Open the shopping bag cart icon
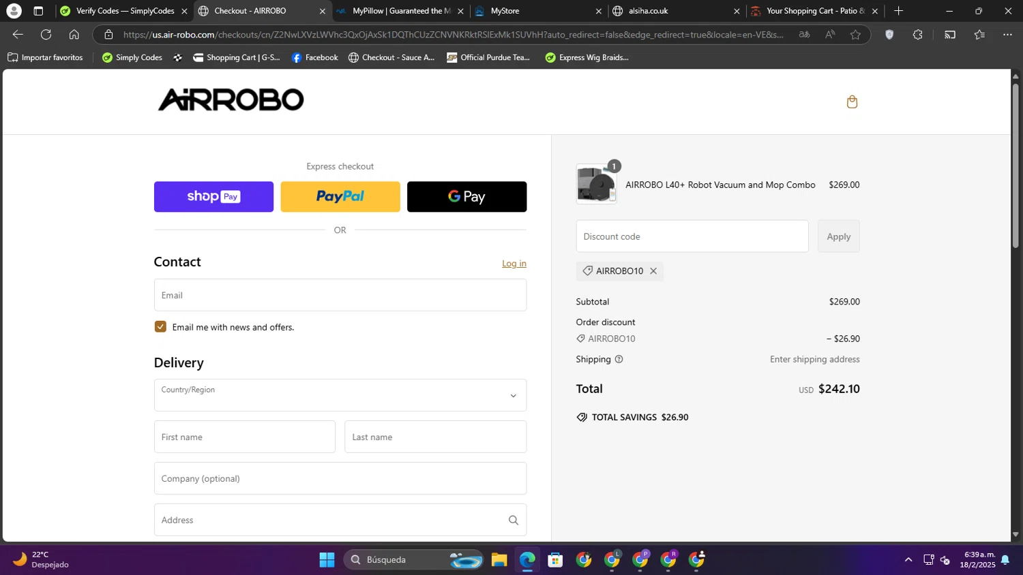1023x575 pixels. (852, 102)
